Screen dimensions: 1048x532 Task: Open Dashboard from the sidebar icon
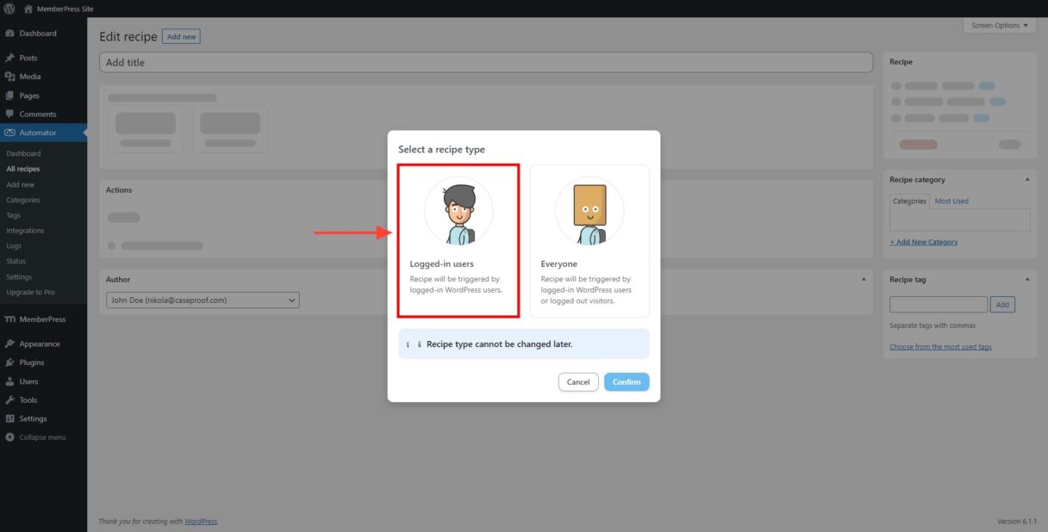coord(9,34)
